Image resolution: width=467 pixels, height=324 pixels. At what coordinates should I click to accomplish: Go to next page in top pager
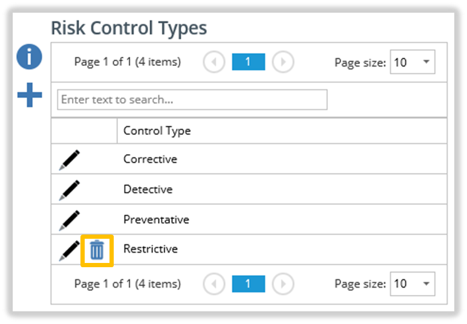pyautogui.click(x=283, y=62)
